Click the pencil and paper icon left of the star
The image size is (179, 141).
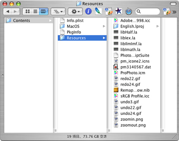pos(108,11)
